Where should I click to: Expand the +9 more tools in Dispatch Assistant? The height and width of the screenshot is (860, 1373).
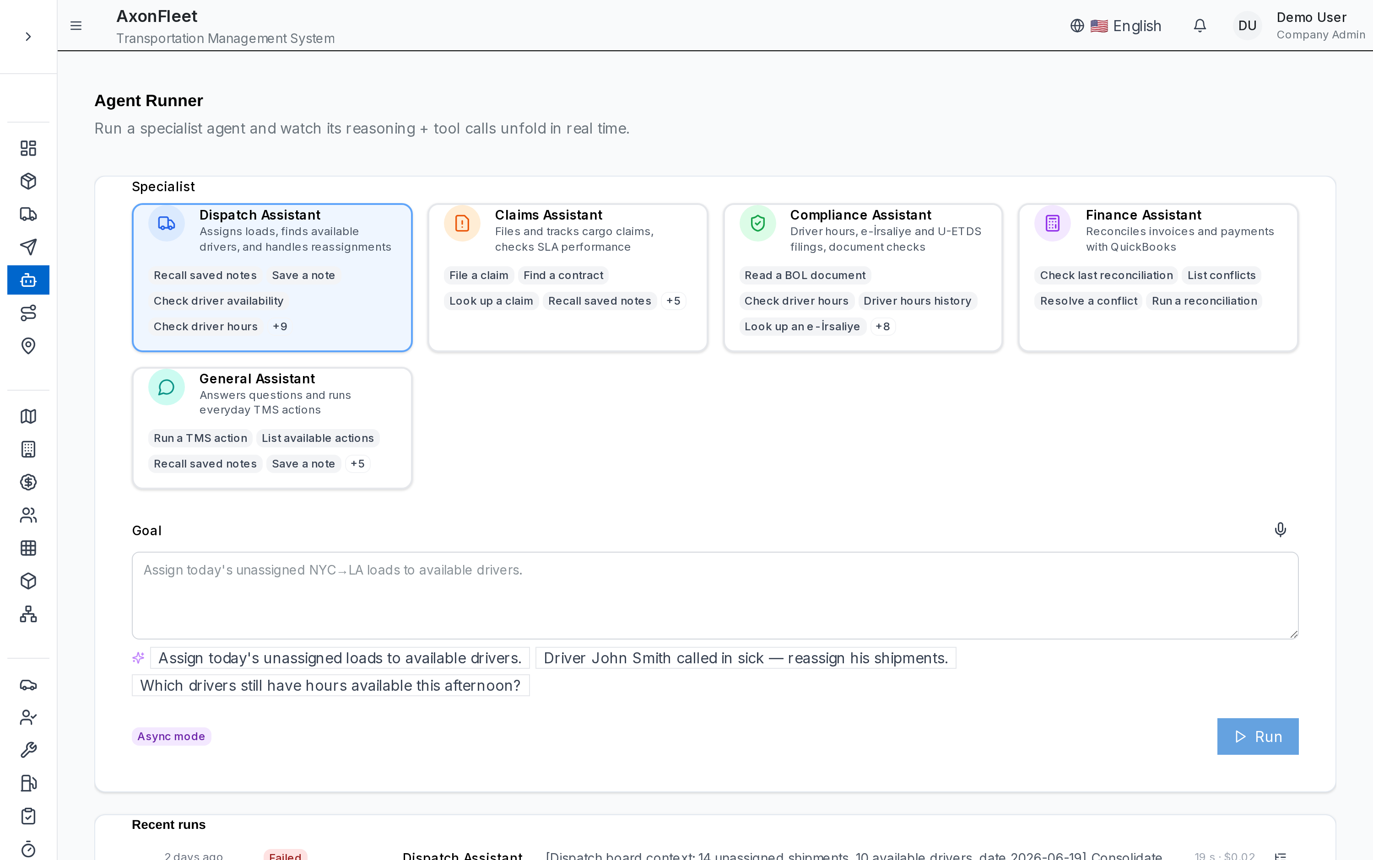pos(280,327)
